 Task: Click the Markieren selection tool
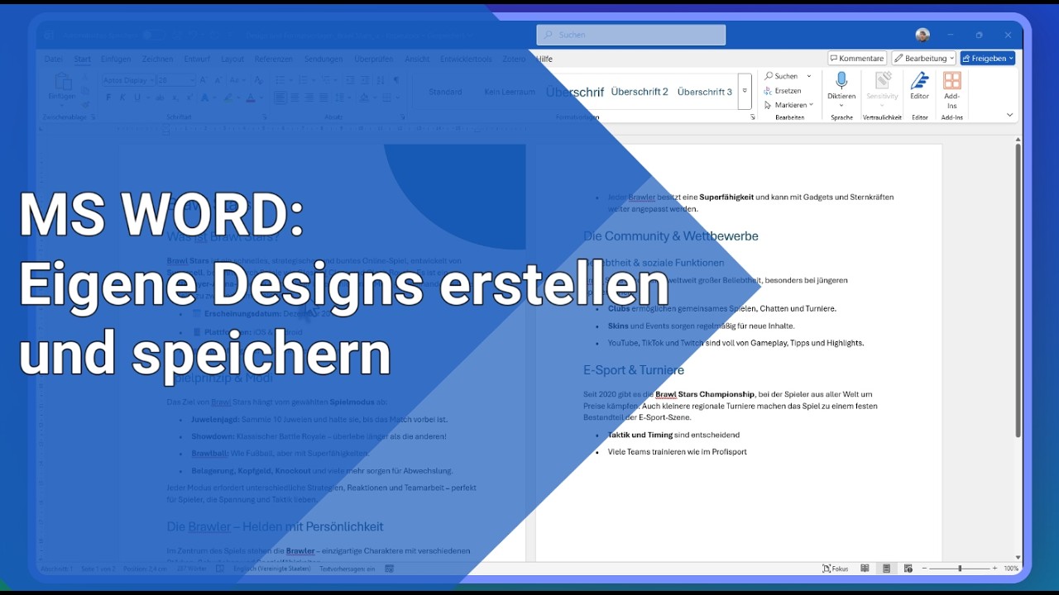coord(786,105)
